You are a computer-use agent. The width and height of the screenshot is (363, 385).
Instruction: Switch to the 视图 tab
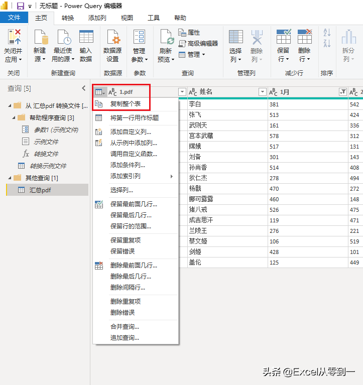(127, 18)
